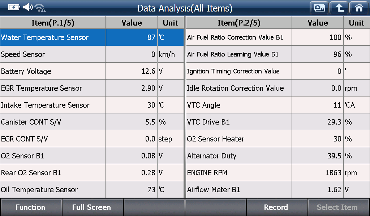Click the battery charging status icon
Image resolution: width=370 pixels, height=216 pixels.
click(14, 8)
